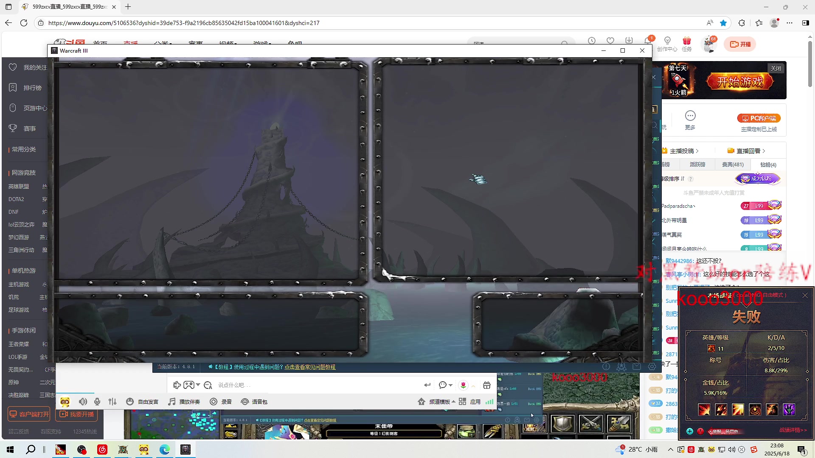
Task: Switch to 钻粉(4) tab
Action: point(768,165)
